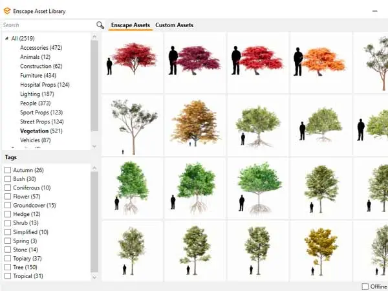Viewport: 388px width, 291px height.
Task: Select the People (373) category
Action: [36, 103]
